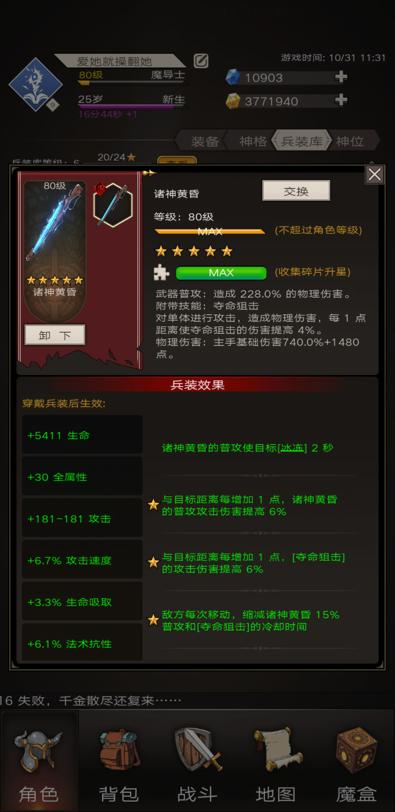Add gold coins with plus icon
Image resolution: width=395 pixels, height=812 pixels.
click(x=341, y=100)
